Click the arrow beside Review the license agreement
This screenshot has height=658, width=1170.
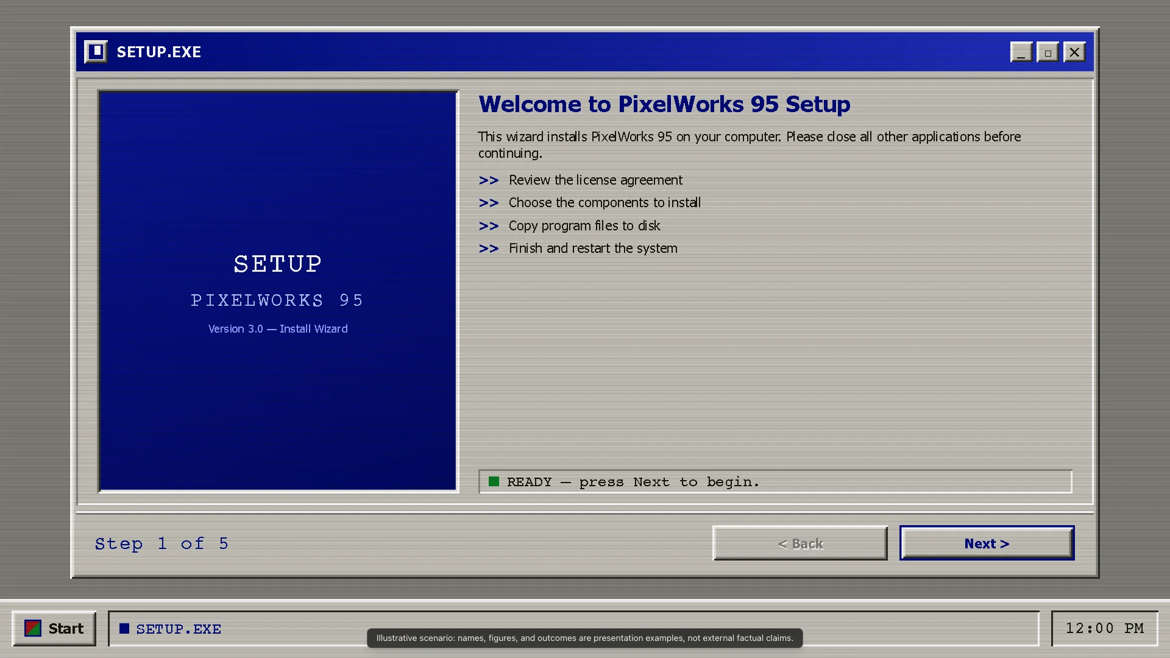489,180
